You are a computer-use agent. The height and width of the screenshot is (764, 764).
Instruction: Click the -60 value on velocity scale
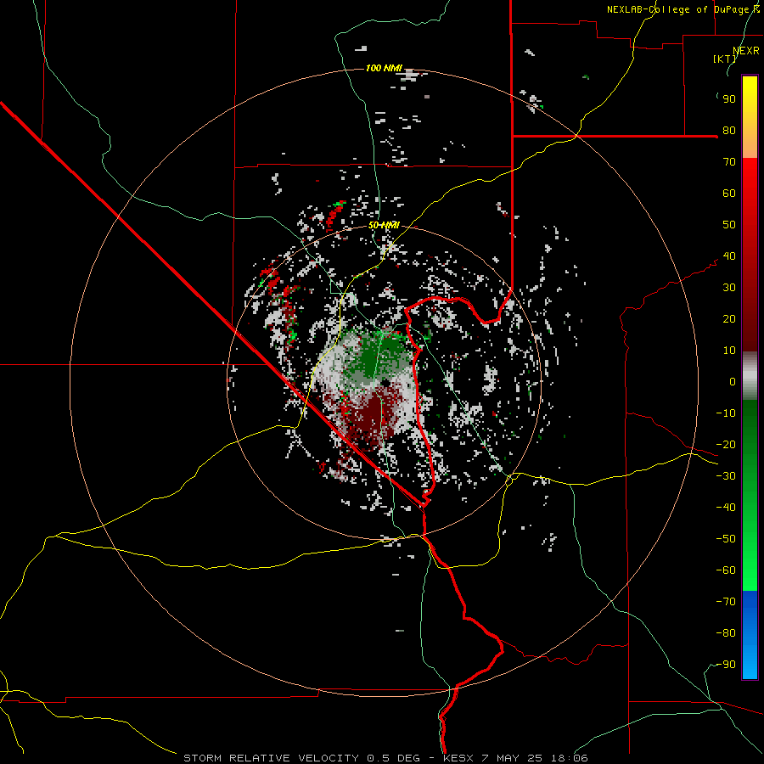click(726, 570)
